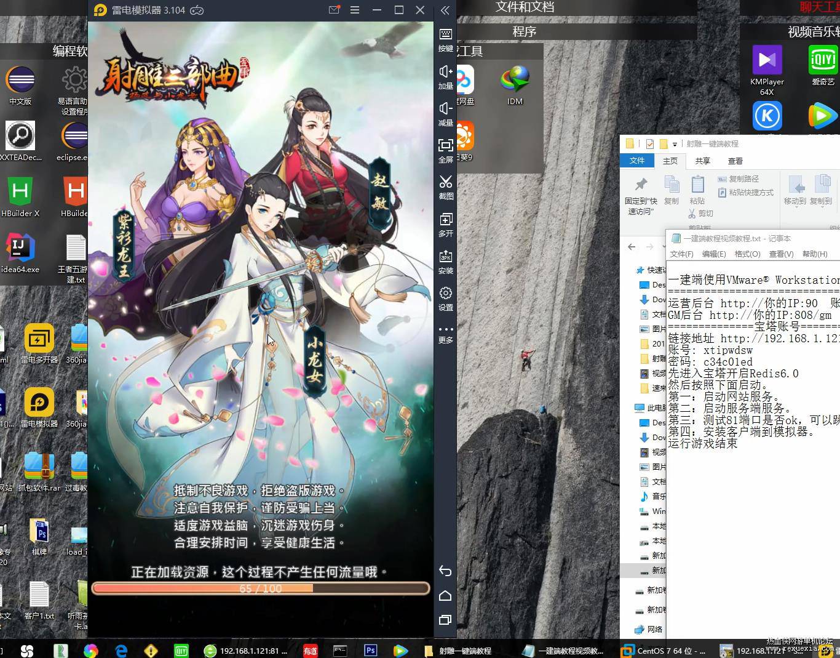Screen dimensions: 840x658
Task: Open the 棋牌 Photoshop file on desktop
Action: pos(39,536)
